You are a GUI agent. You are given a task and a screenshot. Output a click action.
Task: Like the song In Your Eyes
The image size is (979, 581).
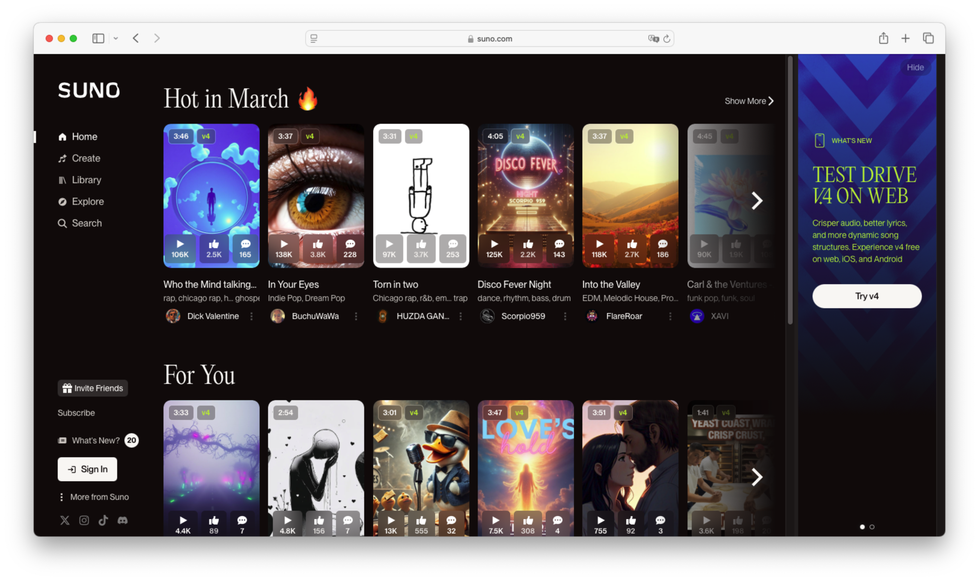[318, 249]
